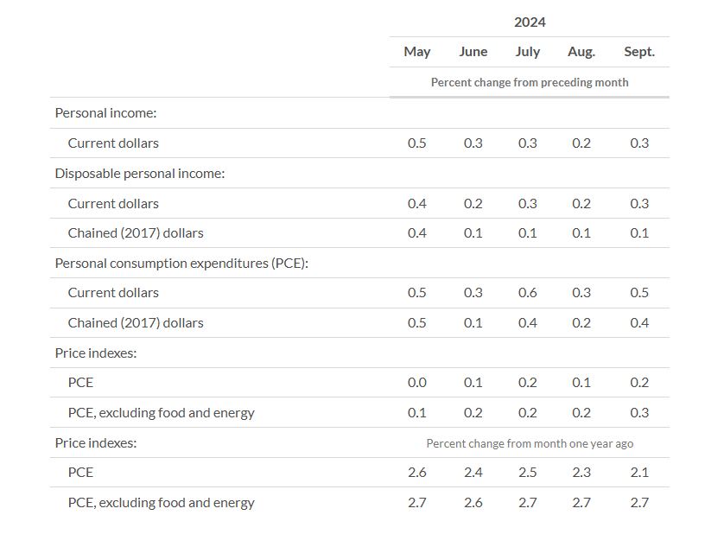Click the May column header
The height and width of the screenshot is (534, 724).
(x=417, y=52)
